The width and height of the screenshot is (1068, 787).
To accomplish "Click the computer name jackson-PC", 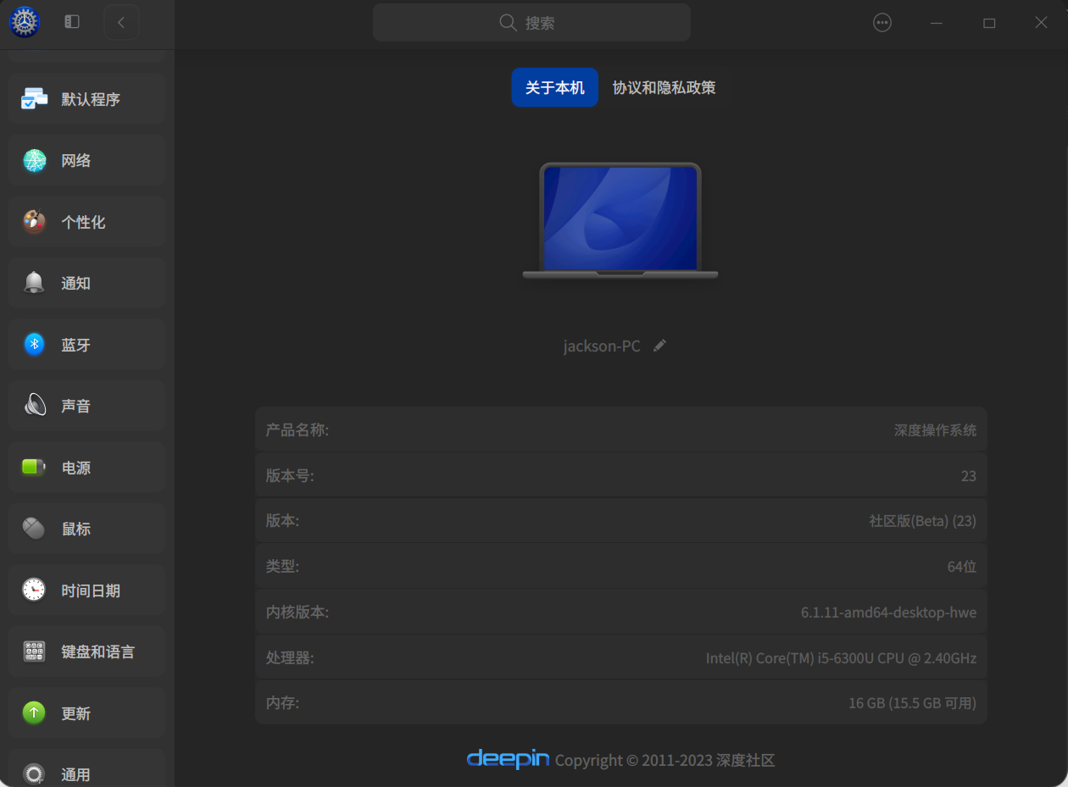I will point(602,346).
